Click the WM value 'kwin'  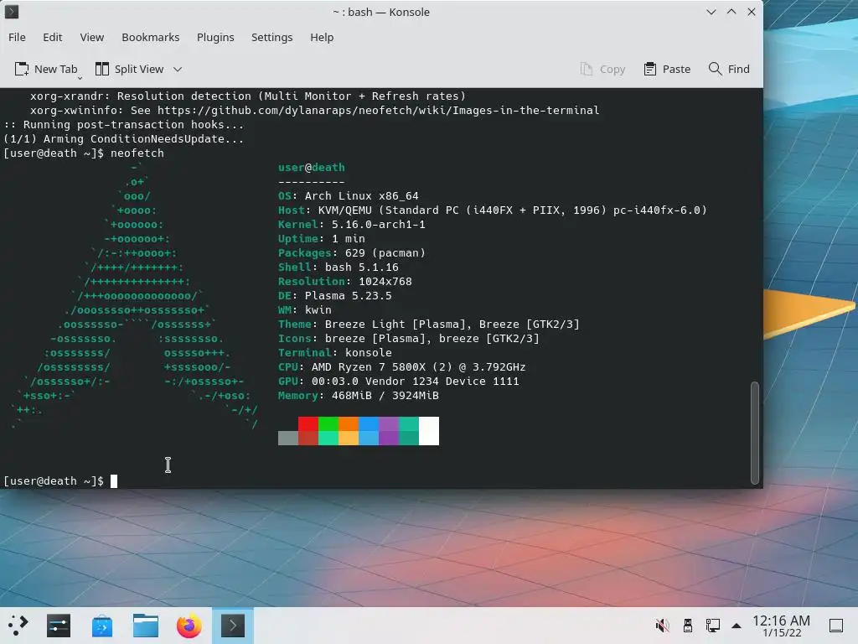pyautogui.click(x=318, y=310)
